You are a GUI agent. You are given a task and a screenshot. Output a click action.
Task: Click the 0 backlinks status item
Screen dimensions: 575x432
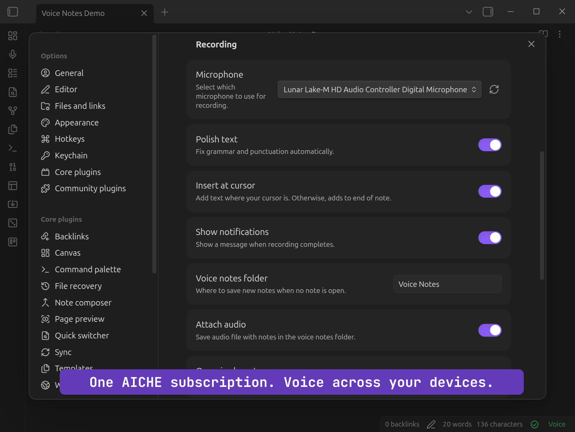point(402,424)
